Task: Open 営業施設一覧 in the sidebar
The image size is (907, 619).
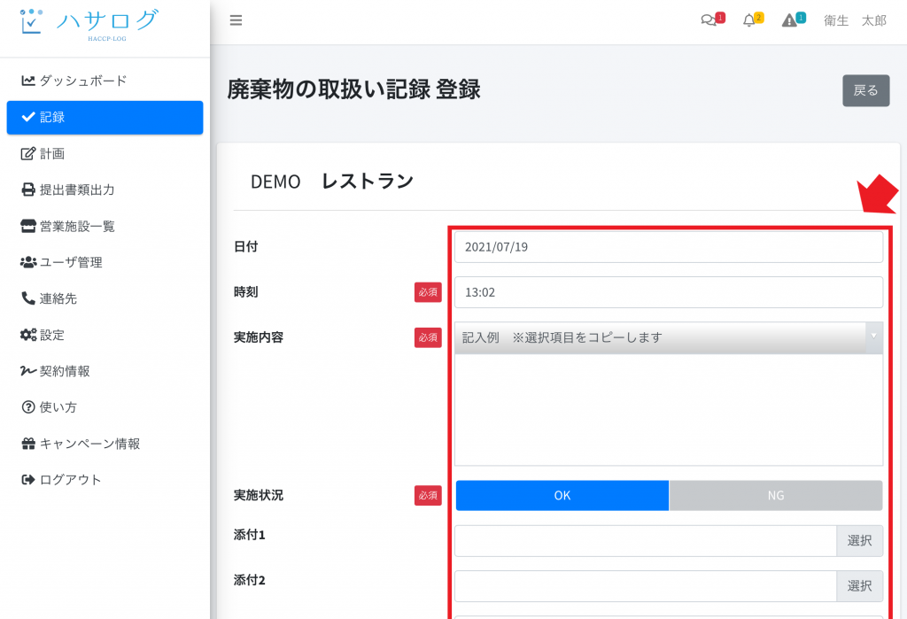Action: coord(105,226)
